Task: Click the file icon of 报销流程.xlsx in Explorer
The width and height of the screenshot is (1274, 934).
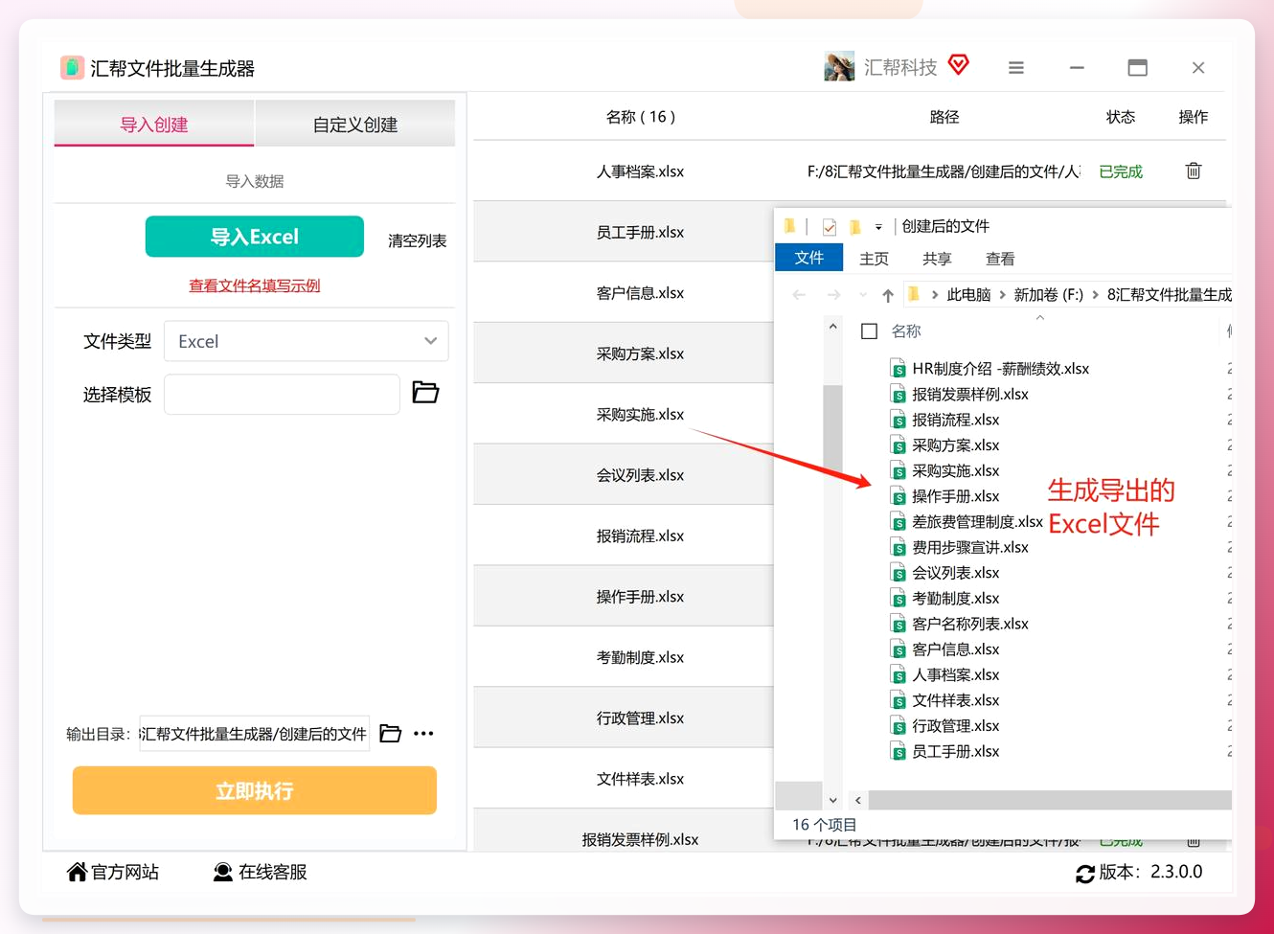Action: tap(899, 420)
